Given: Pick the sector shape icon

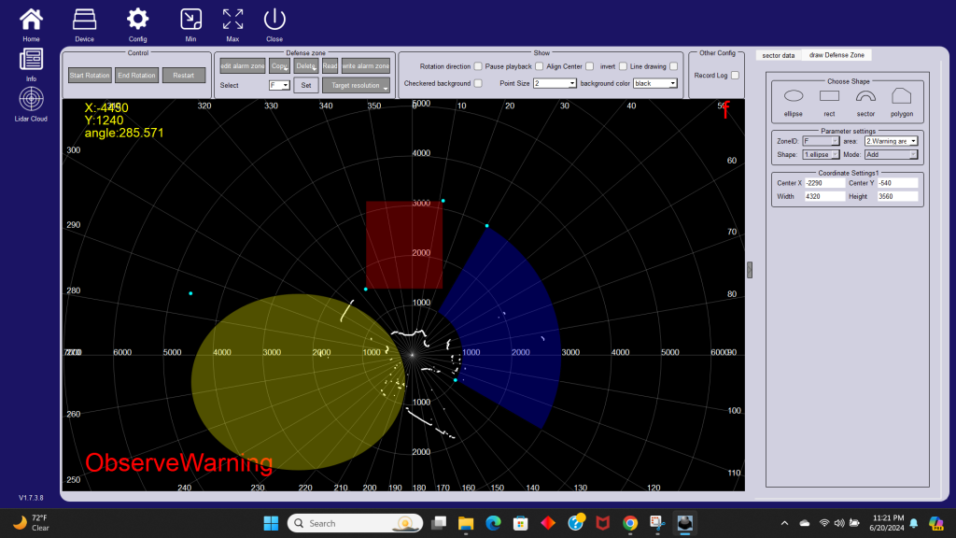Looking at the screenshot, I should tap(865, 95).
